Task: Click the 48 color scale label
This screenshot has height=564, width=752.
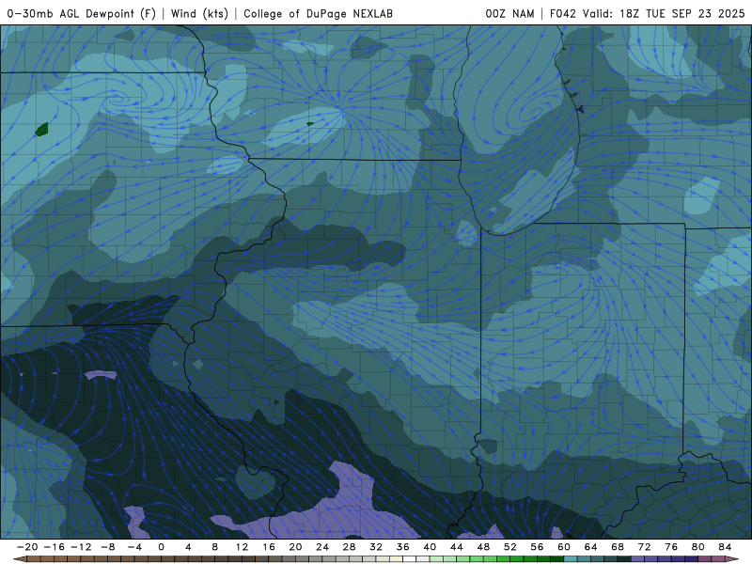Action: pos(483,547)
